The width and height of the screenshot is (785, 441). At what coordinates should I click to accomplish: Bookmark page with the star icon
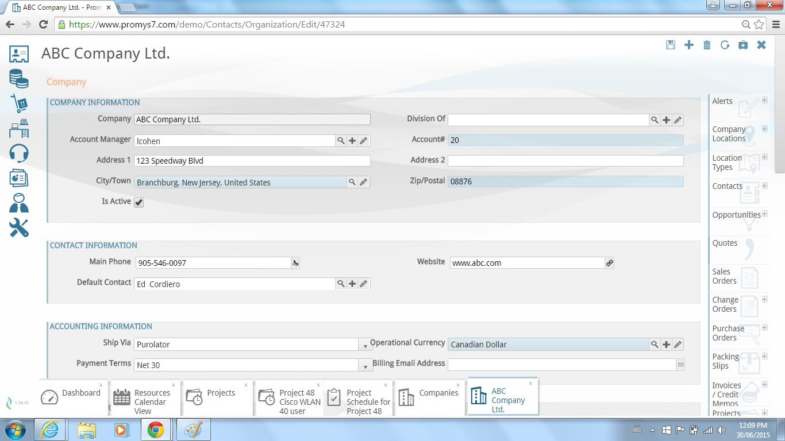[759, 25]
